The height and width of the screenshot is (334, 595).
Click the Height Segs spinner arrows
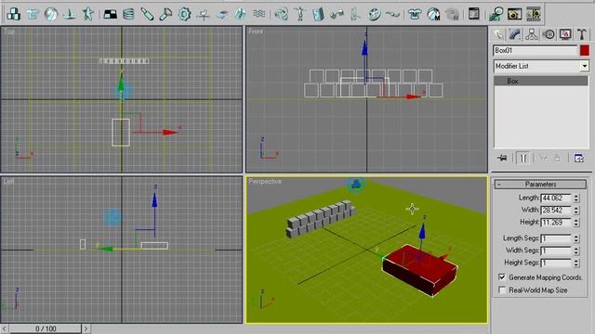[576, 263]
